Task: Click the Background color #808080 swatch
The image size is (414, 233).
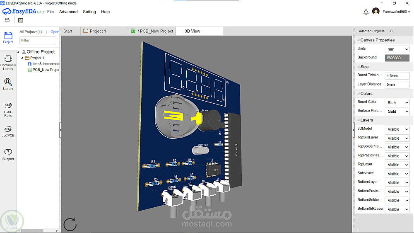Action: coord(397,58)
